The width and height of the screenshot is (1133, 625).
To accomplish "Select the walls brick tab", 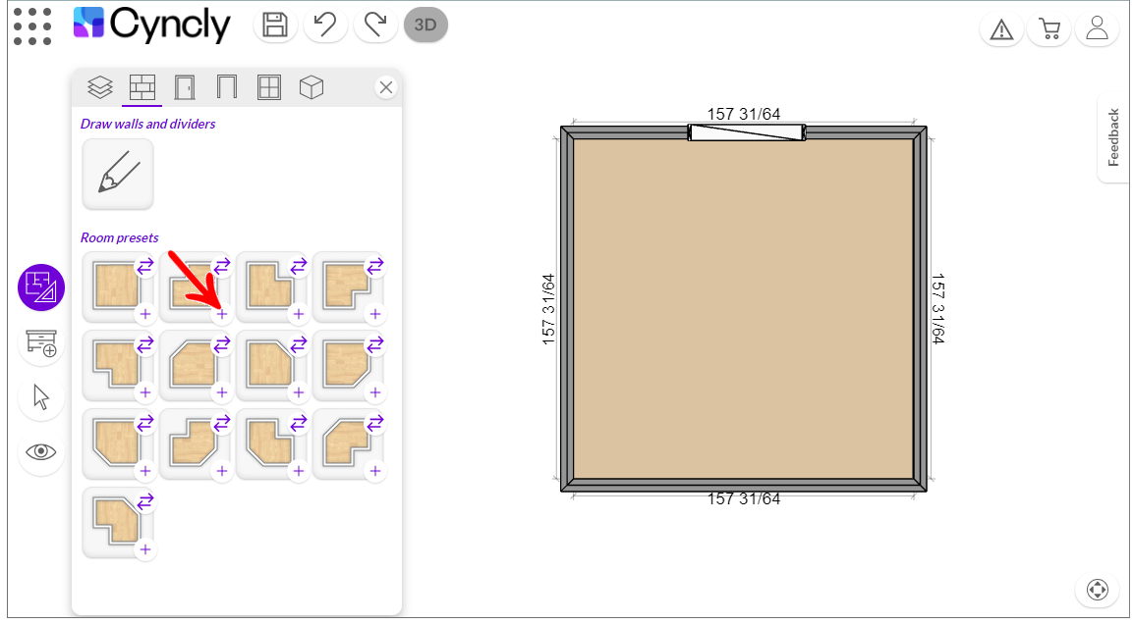I will [x=142, y=88].
